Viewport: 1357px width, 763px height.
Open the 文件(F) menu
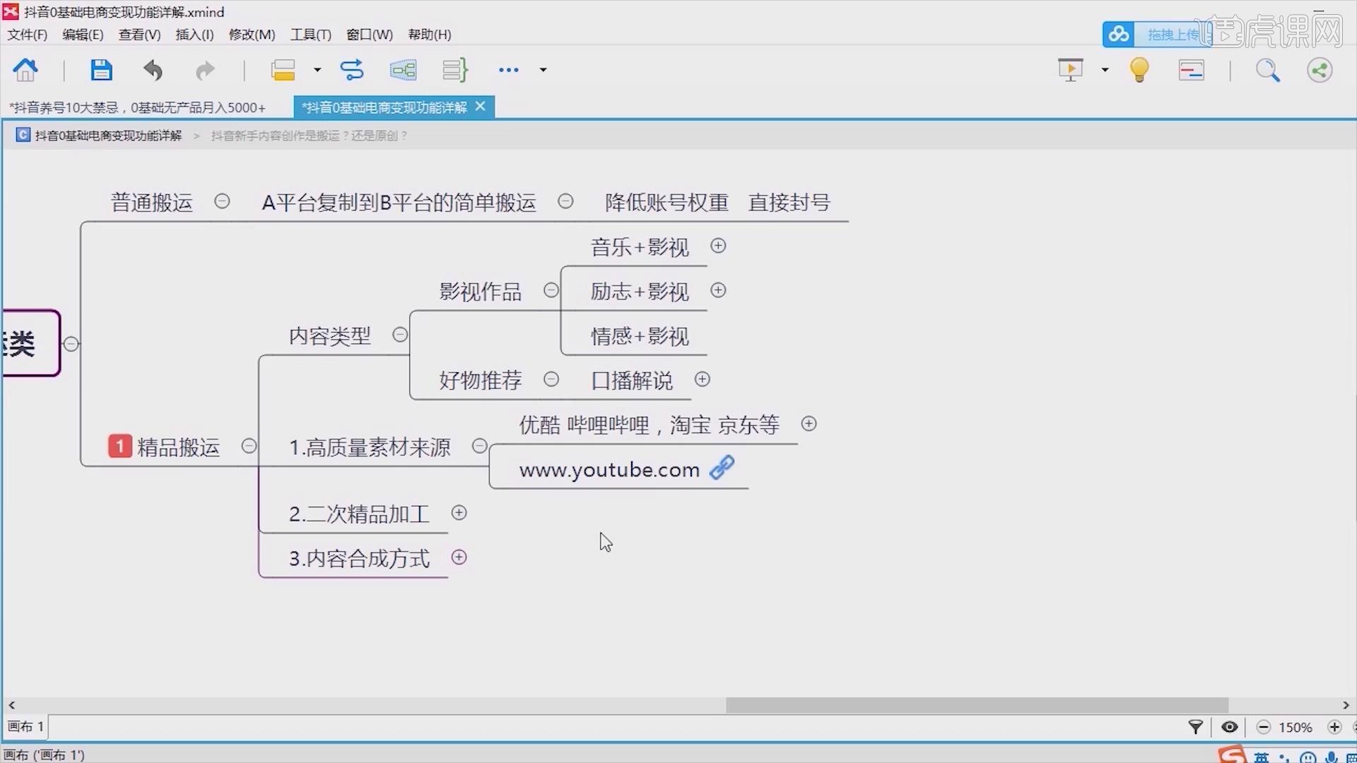(x=27, y=35)
